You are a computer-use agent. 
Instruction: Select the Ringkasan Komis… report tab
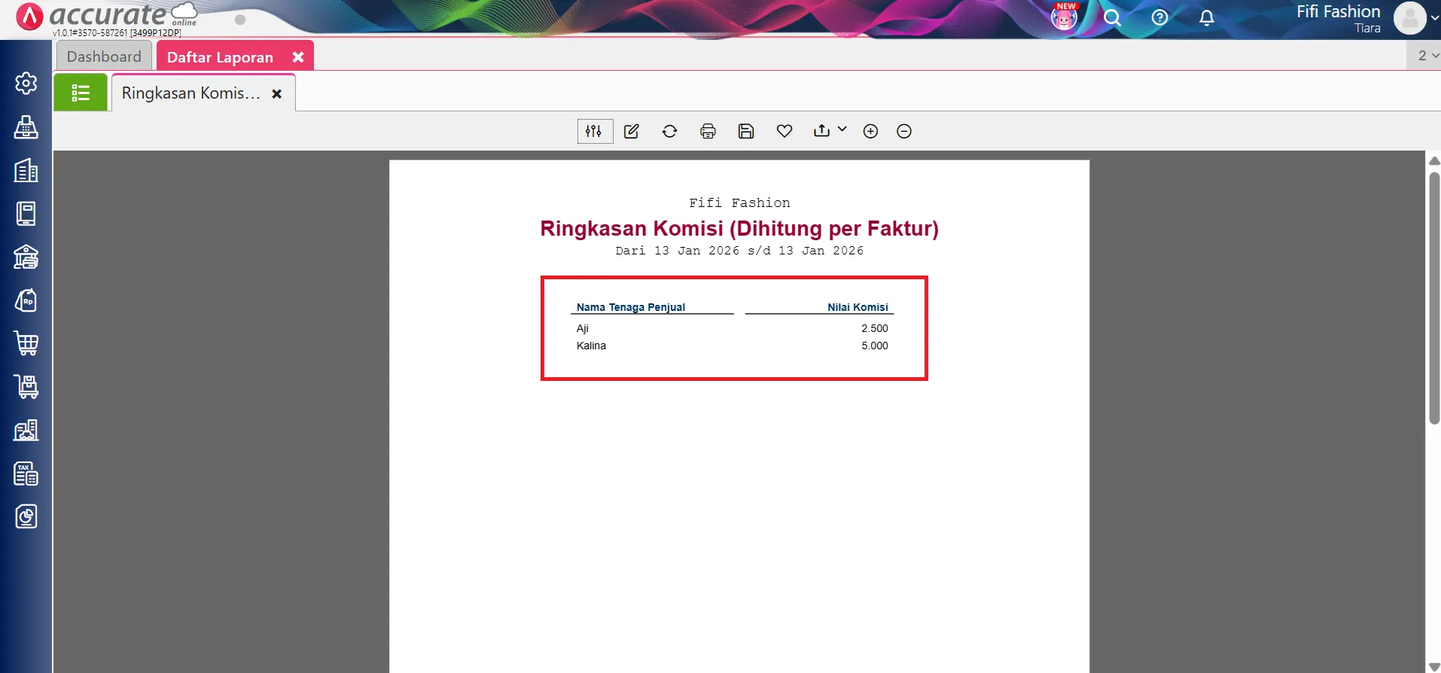click(x=191, y=93)
